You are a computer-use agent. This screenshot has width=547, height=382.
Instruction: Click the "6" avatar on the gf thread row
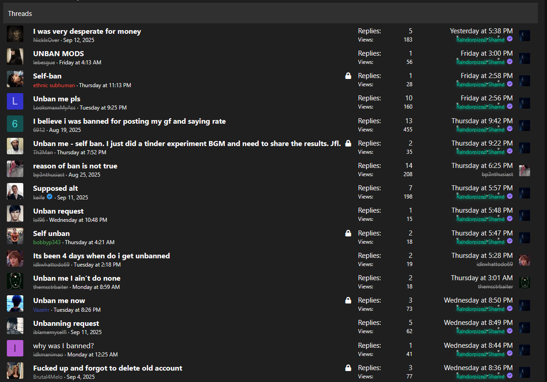15,124
